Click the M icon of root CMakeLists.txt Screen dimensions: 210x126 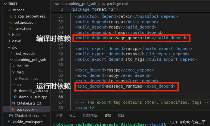tap(11, 116)
